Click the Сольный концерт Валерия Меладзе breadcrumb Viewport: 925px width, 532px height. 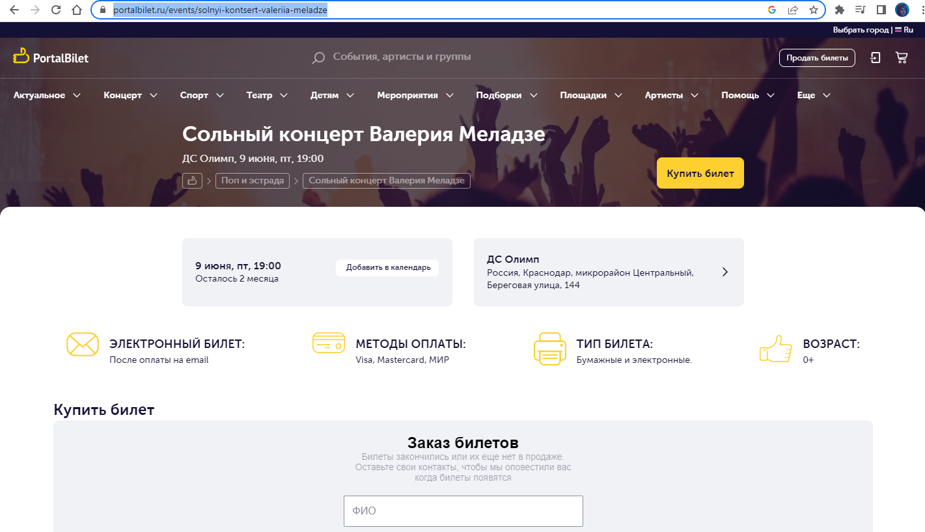387,181
